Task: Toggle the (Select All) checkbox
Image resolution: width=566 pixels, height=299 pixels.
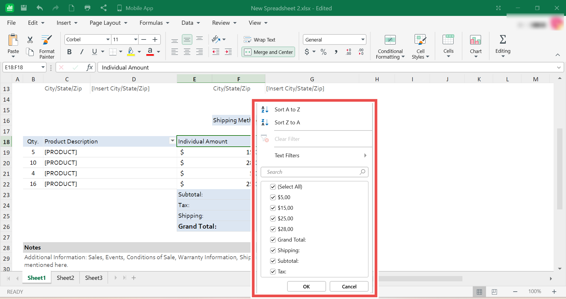Action: point(273,187)
